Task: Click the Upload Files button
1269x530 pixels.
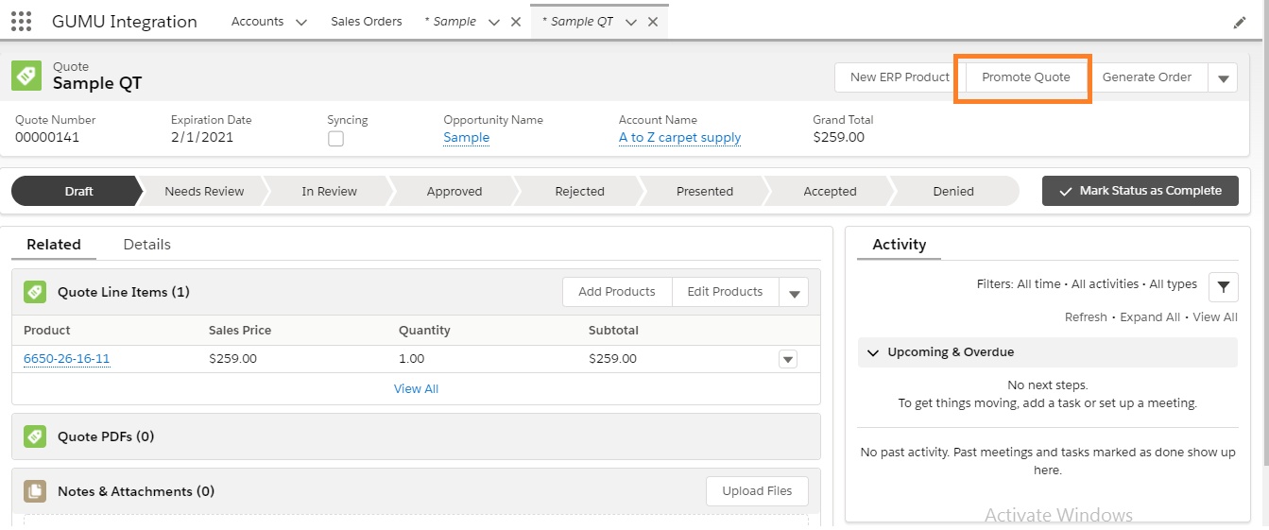Action: 757,491
